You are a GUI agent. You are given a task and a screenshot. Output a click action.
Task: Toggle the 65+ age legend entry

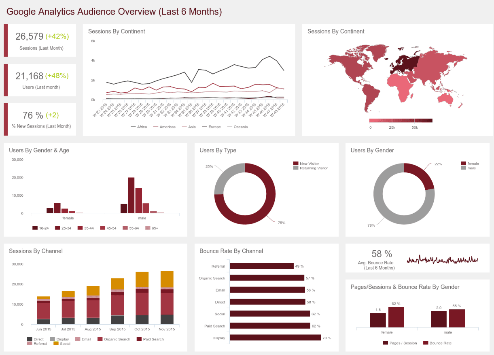point(152,228)
